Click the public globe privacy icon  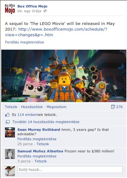(x=45, y=11)
